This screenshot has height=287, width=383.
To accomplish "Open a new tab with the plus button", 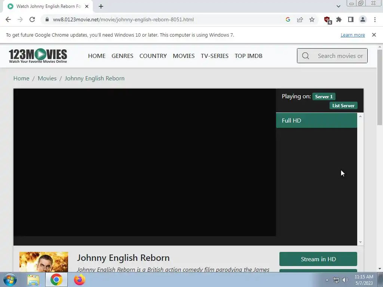I will 101,6.
